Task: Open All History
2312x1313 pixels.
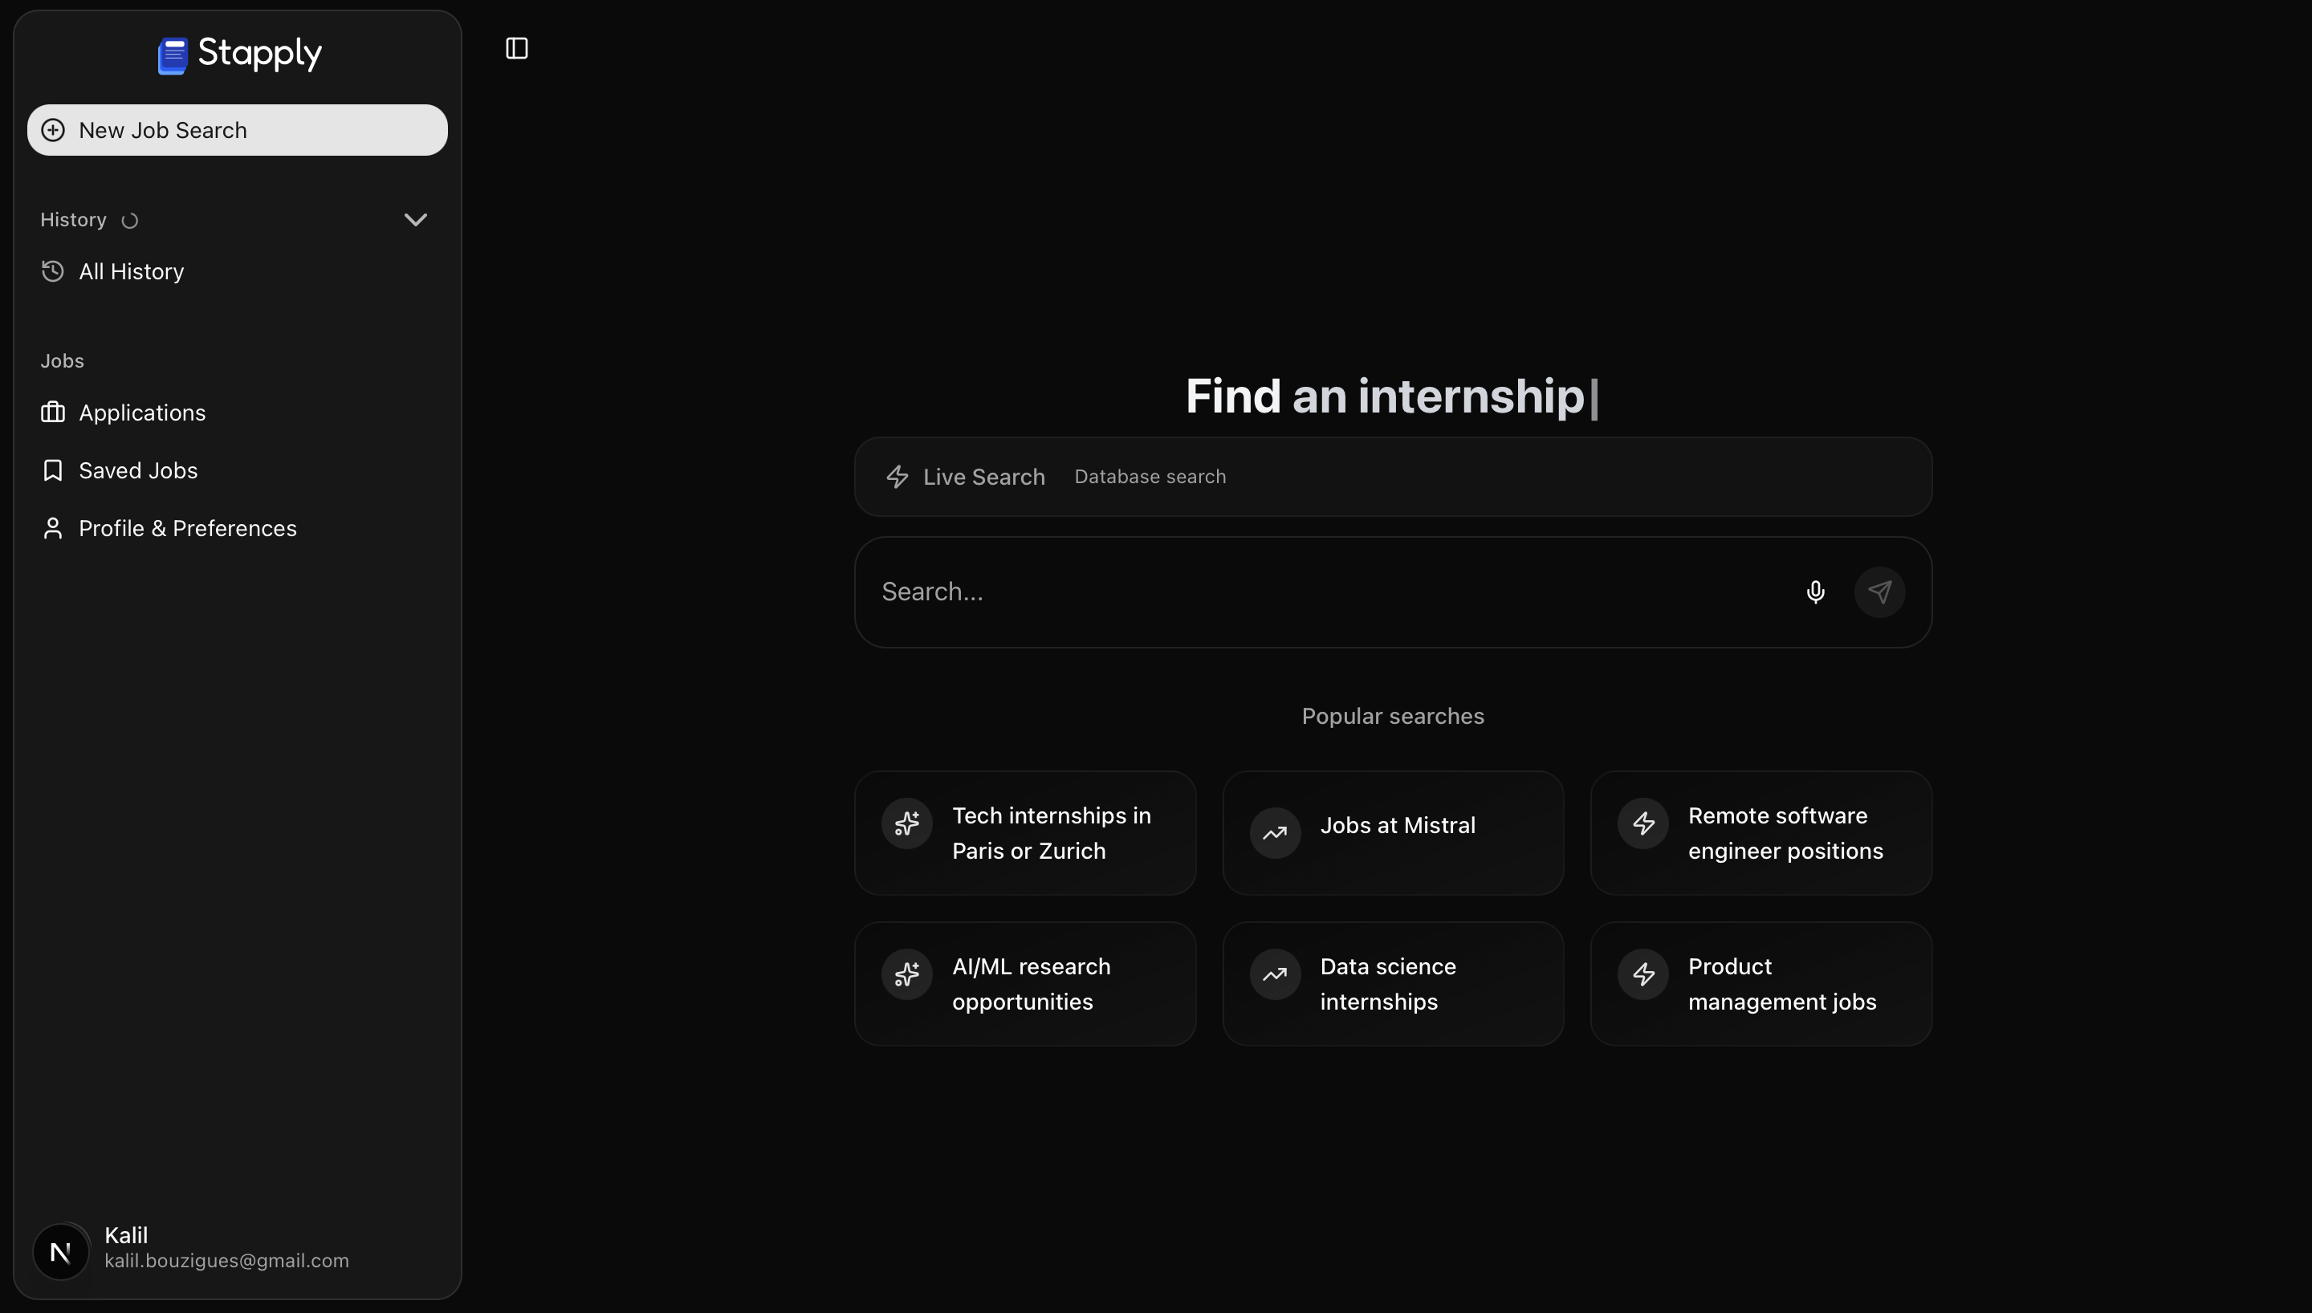Action: [x=131, y=271]
